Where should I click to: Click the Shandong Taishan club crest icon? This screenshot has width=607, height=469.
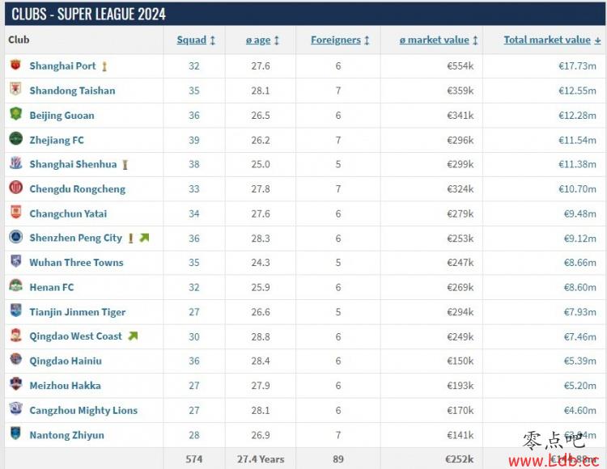(x=15, y=89)
